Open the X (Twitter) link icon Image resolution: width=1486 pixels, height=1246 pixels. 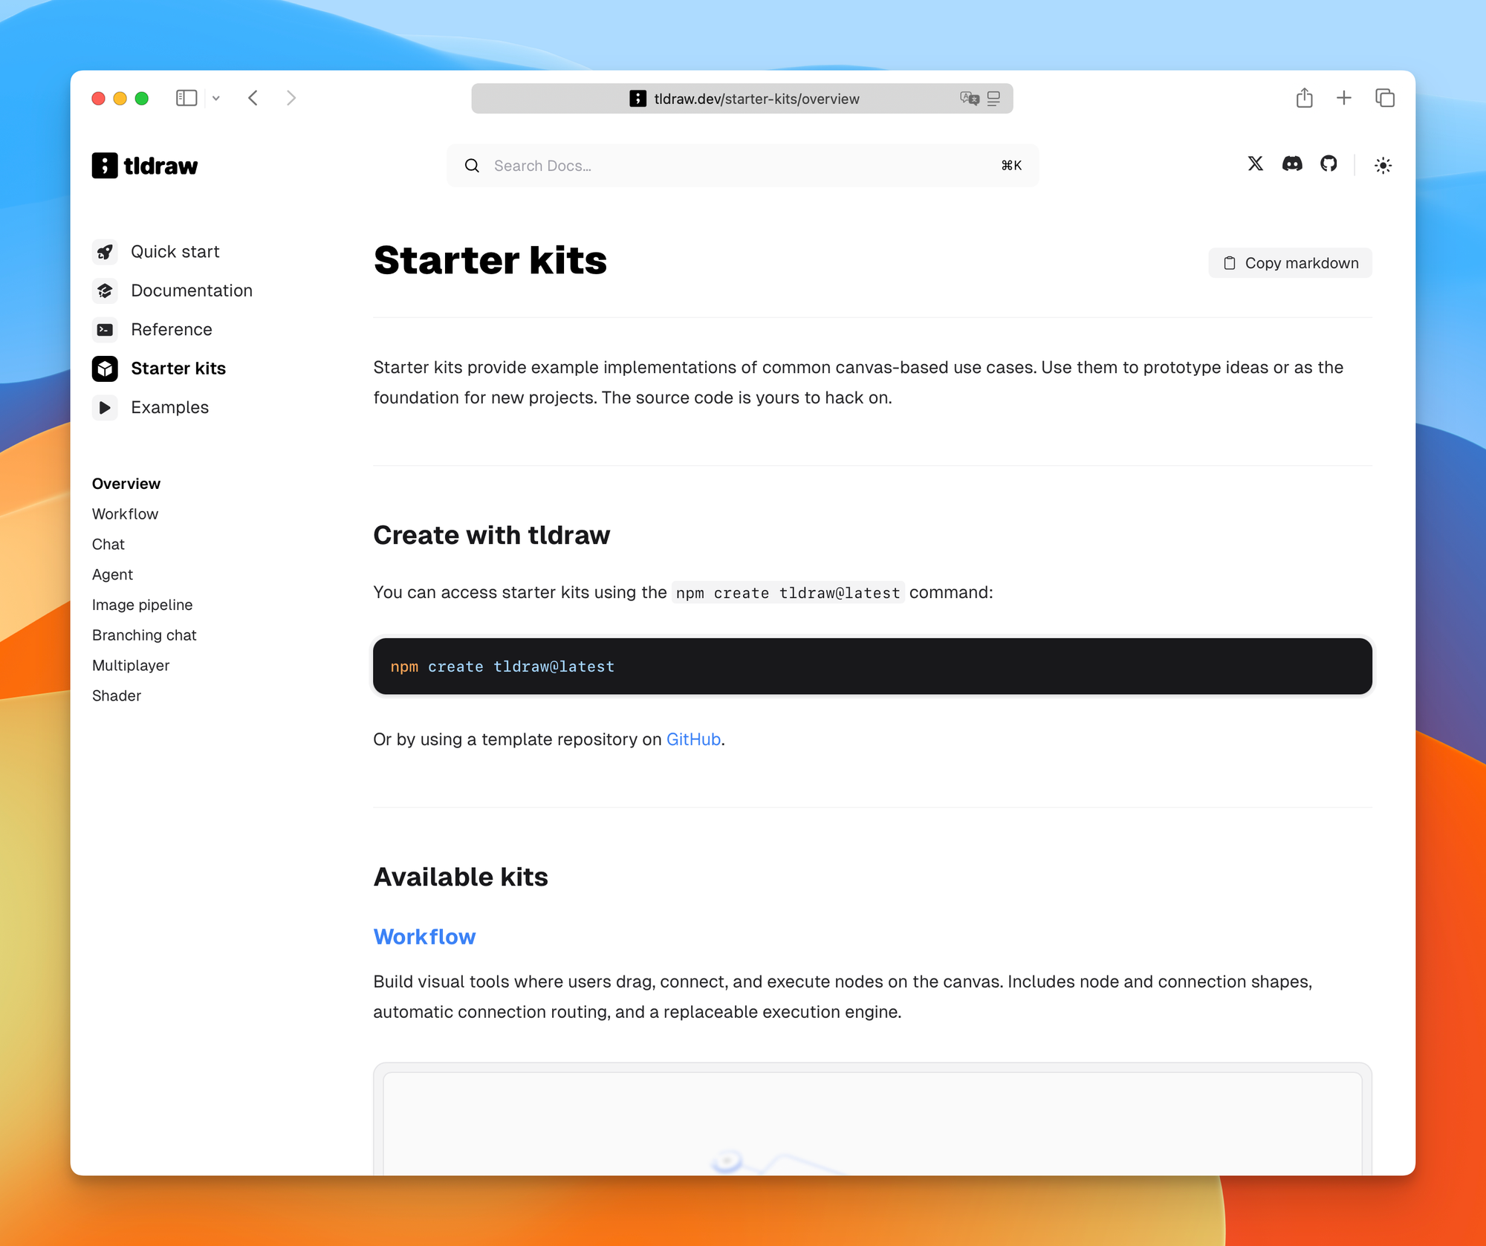[1256, 164]
